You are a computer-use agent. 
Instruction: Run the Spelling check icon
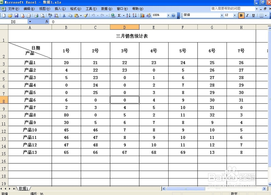pyautogui.click(x=50, y=15)
